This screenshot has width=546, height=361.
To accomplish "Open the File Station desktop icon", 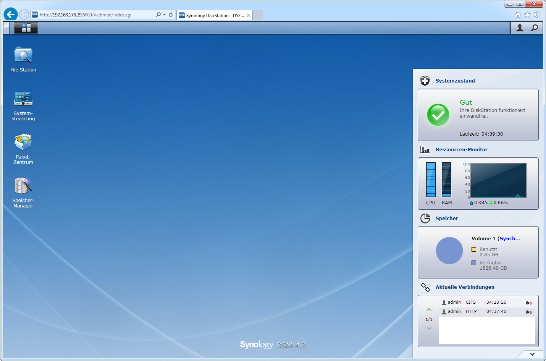I will point(23,55).
